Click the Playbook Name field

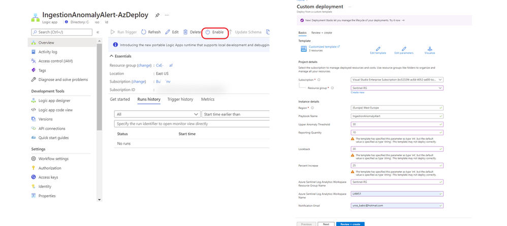tap(397, 116)
